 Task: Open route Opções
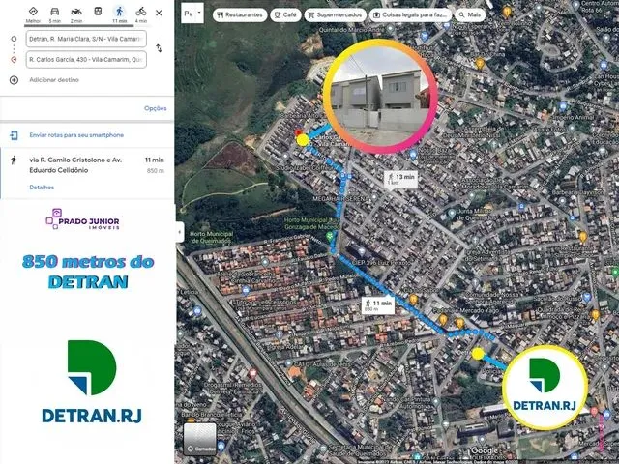tap(155, 108)
